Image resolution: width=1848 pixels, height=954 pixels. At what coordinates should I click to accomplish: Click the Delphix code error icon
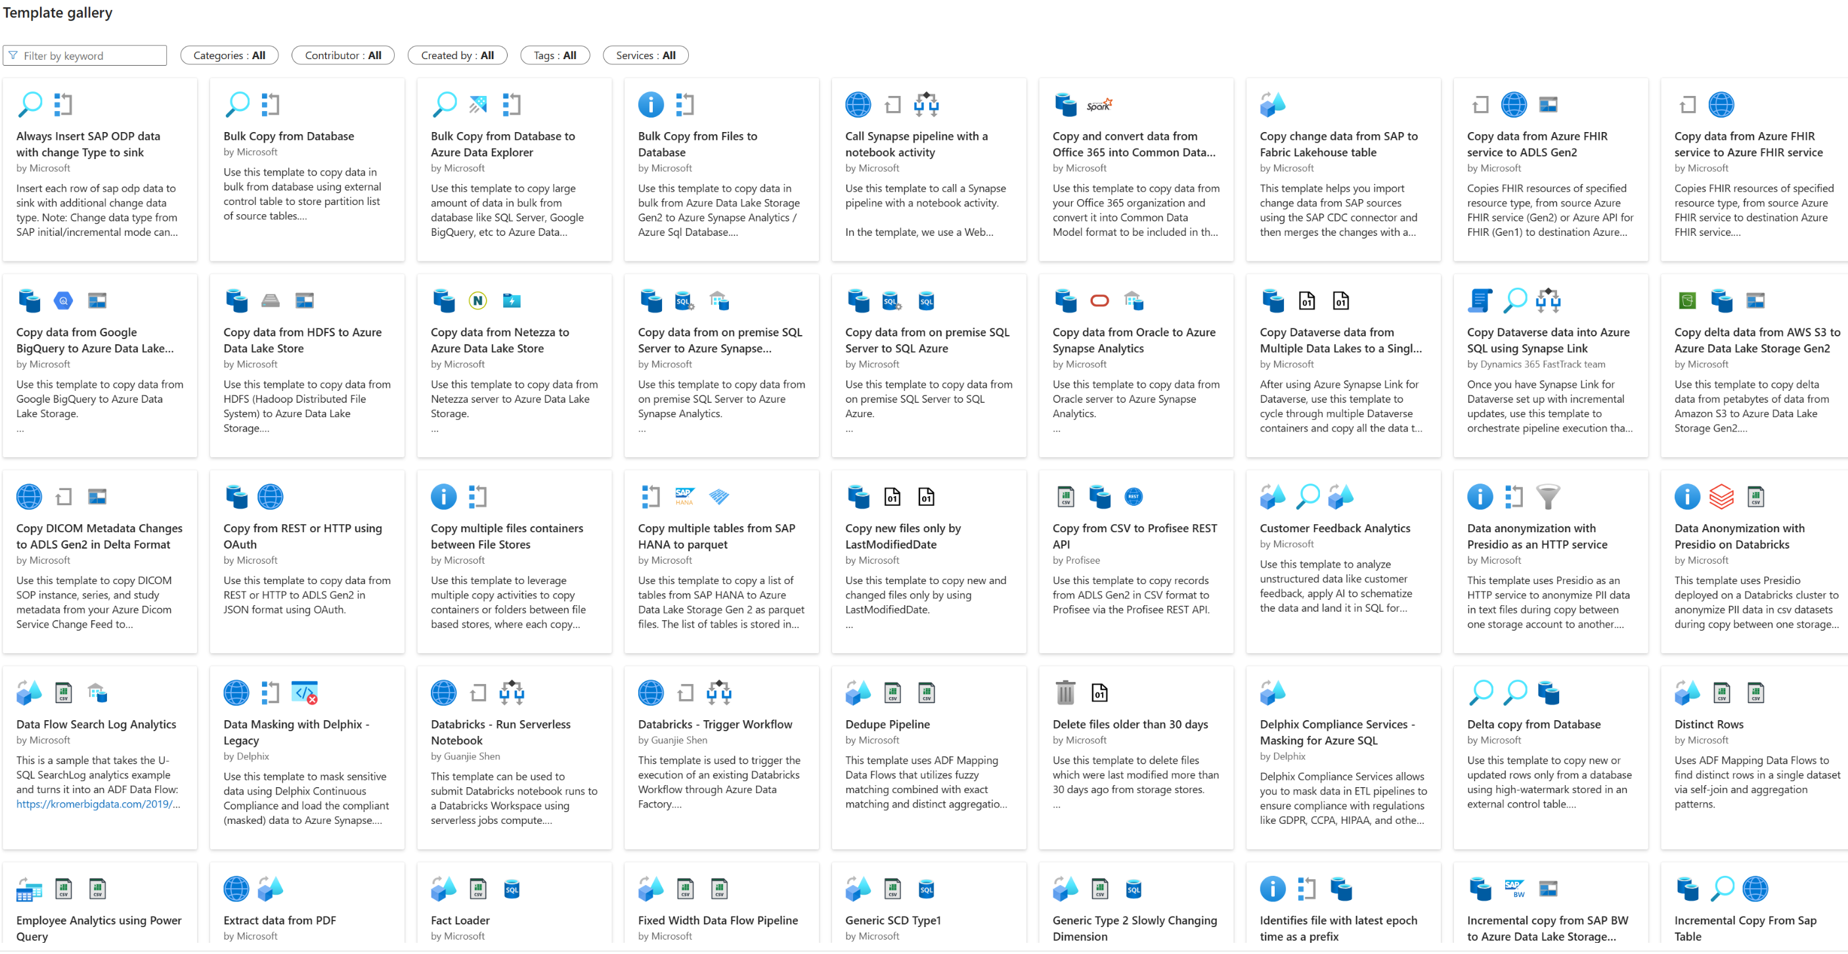[x=305, y=693]
